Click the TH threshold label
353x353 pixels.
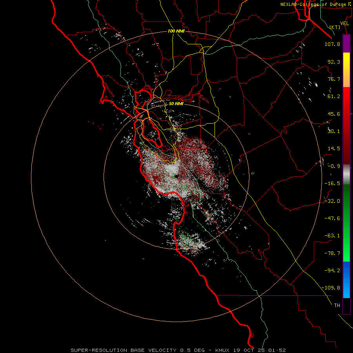(337, 306)
